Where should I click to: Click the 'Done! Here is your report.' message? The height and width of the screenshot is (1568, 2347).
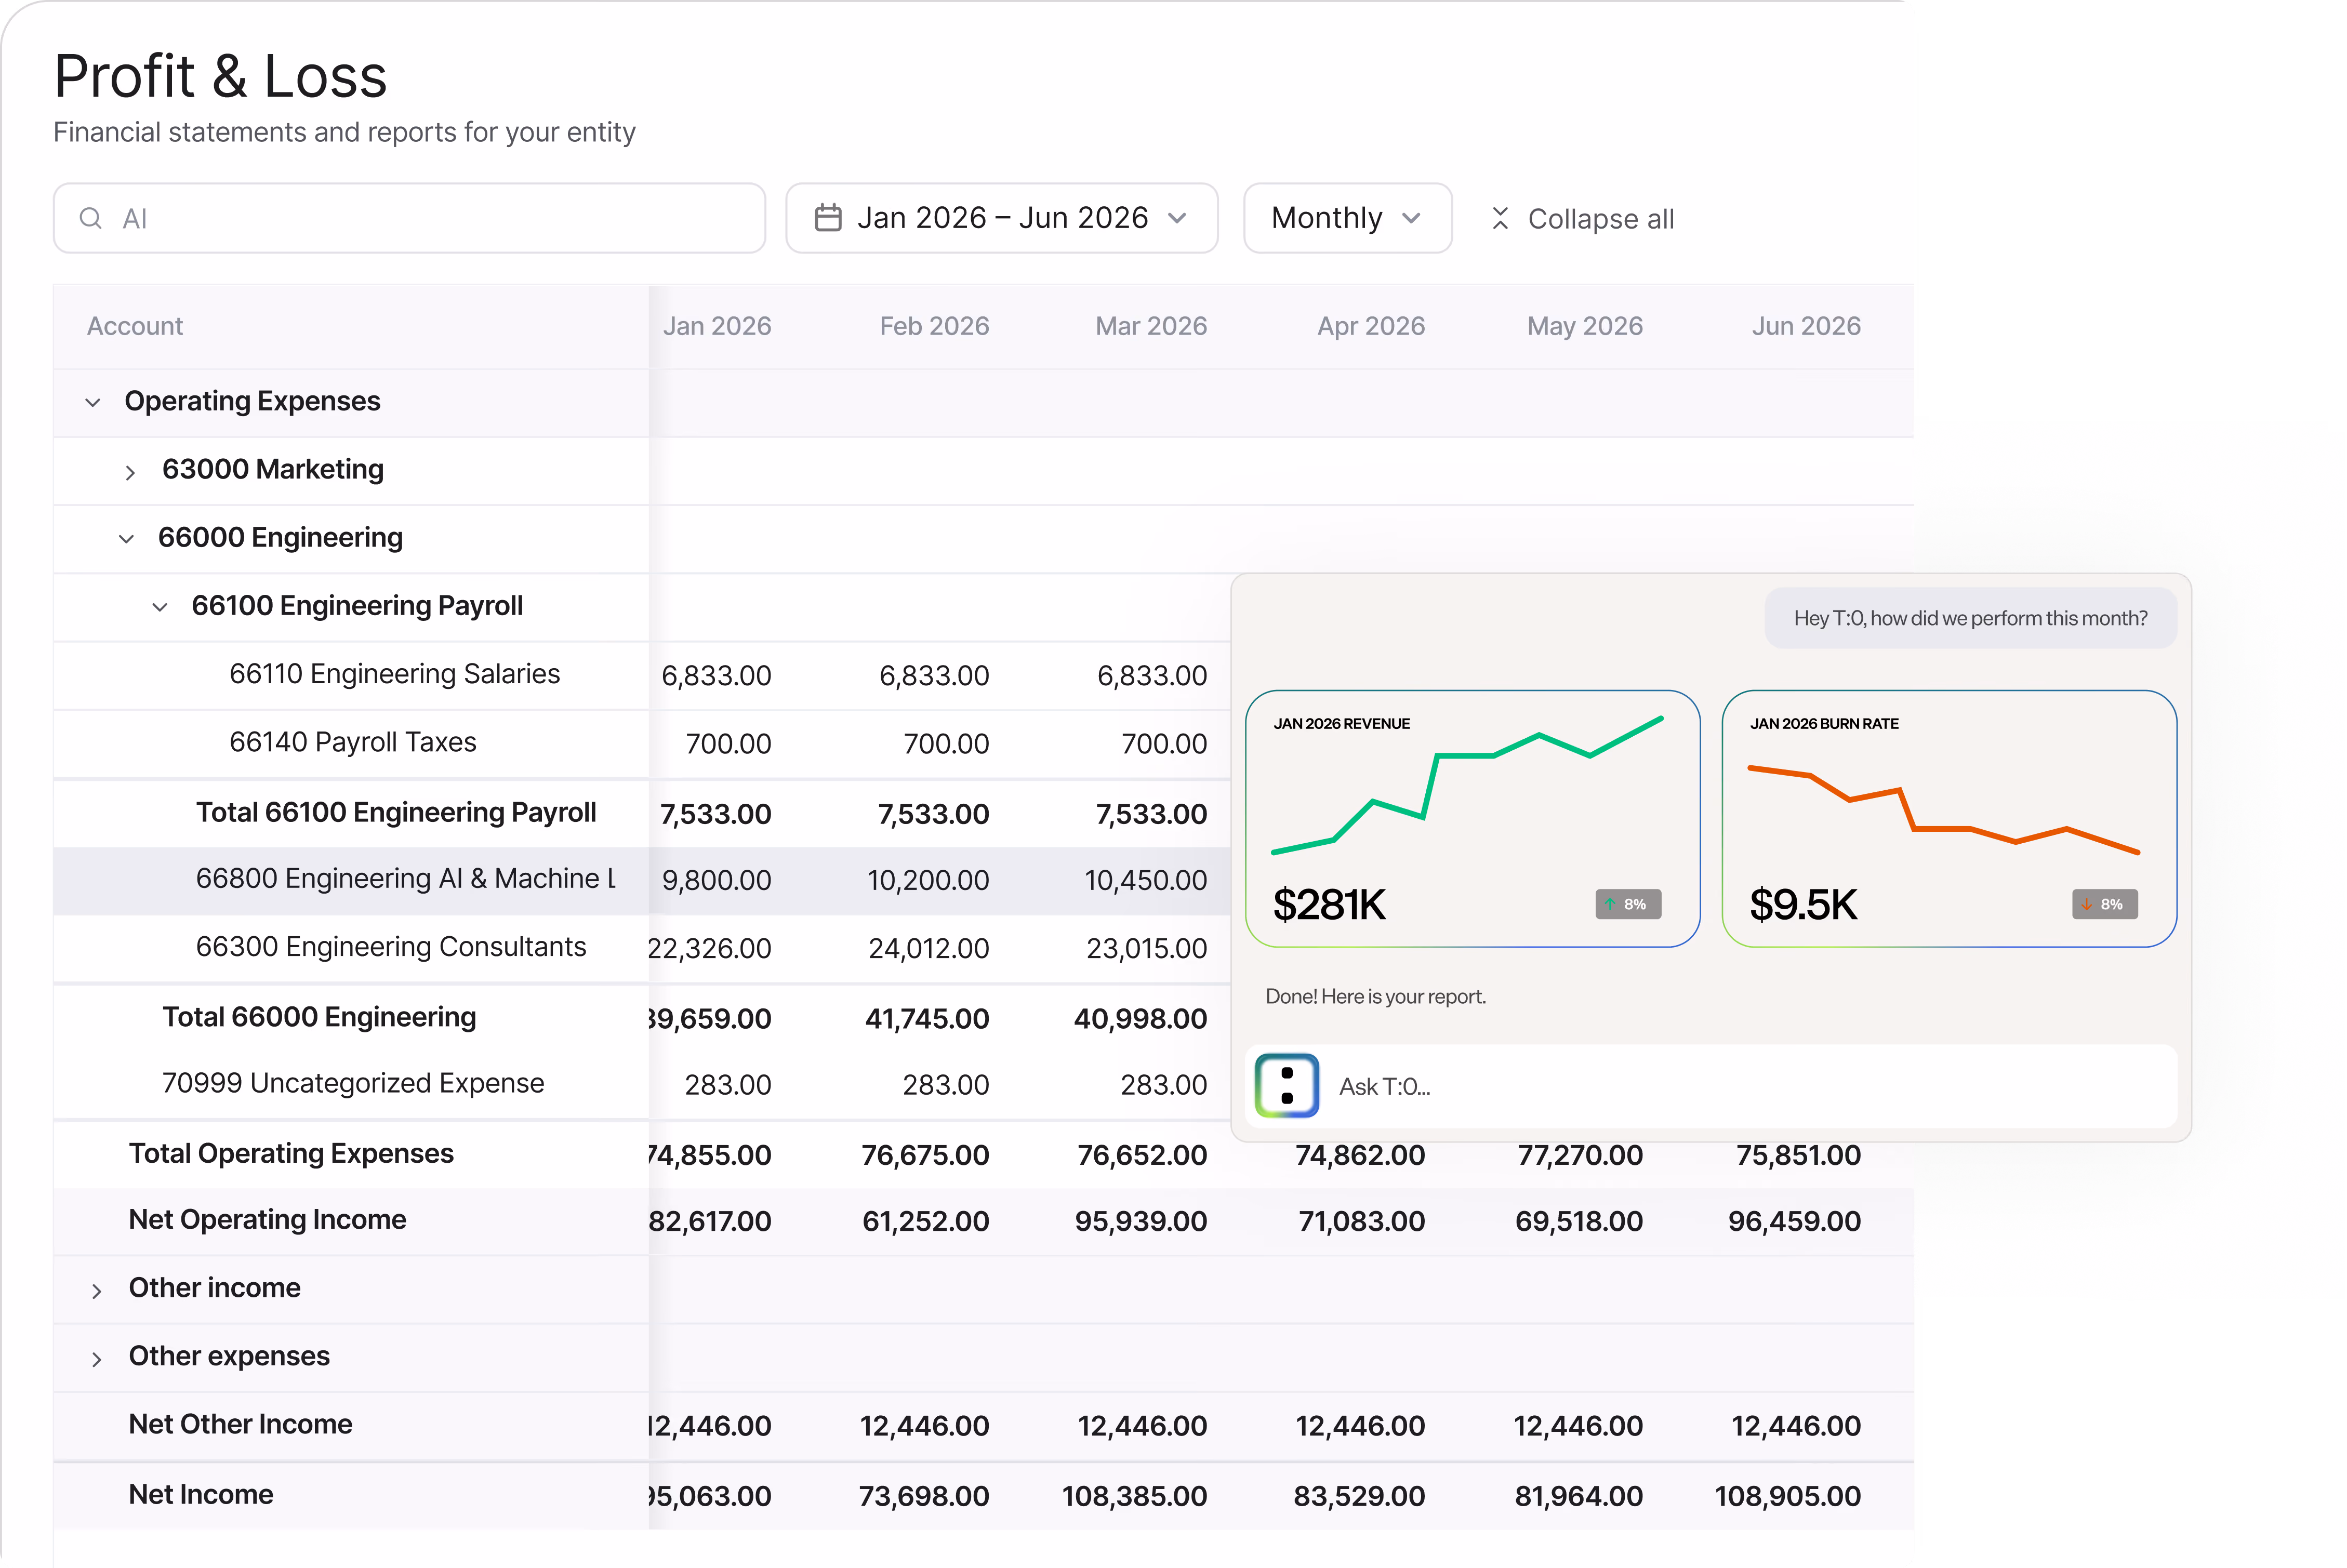click(1375, 996)
